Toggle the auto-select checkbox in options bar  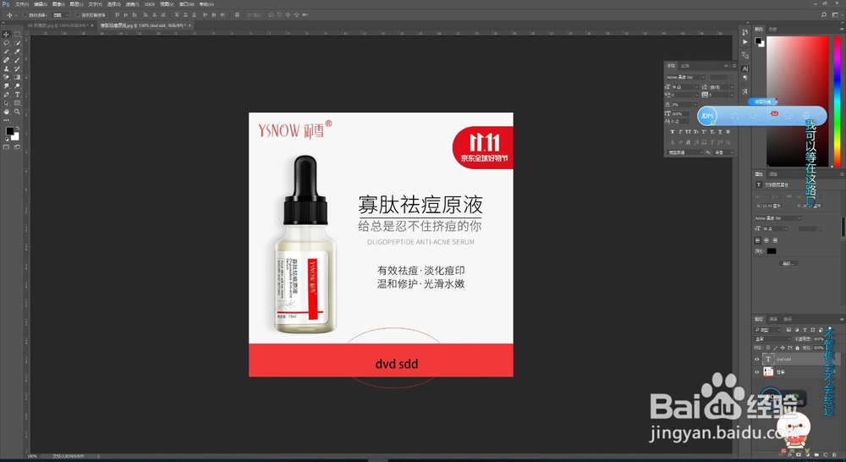pos(25,14)
